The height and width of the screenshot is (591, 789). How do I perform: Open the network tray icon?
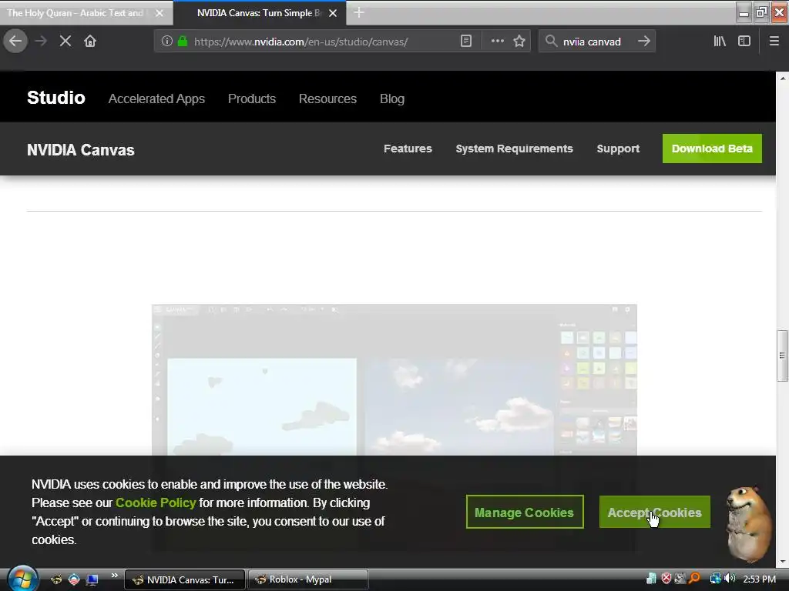(715, 579)
